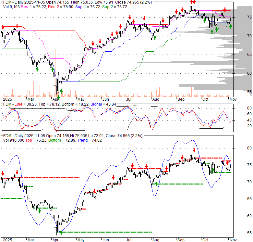This screenshot has width=253, height=242.
Task: Click the 80 level on oscillator axis
Action: pyautogui.click(x=240, y=108)
